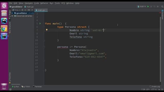Launch WebStorm from the dock
Image resolution: width=164 pixels, height=92 pixels.
tap(4, 21)
